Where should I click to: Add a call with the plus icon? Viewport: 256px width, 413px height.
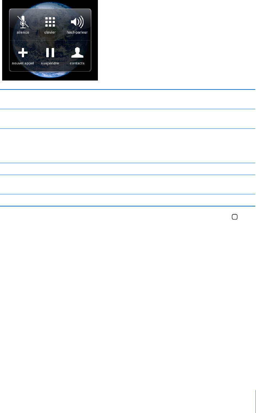click(x=23, y=53)
